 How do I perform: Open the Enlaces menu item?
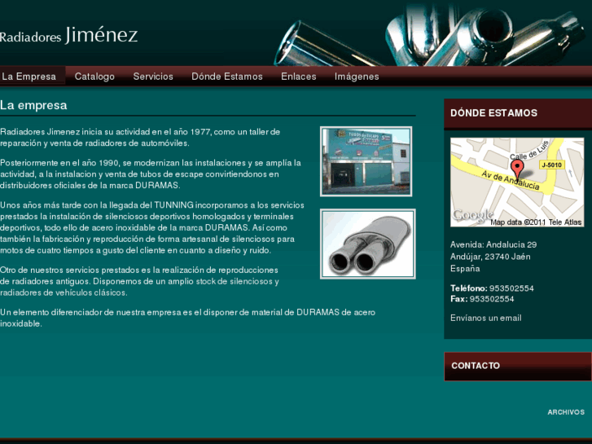pos(298,77)
